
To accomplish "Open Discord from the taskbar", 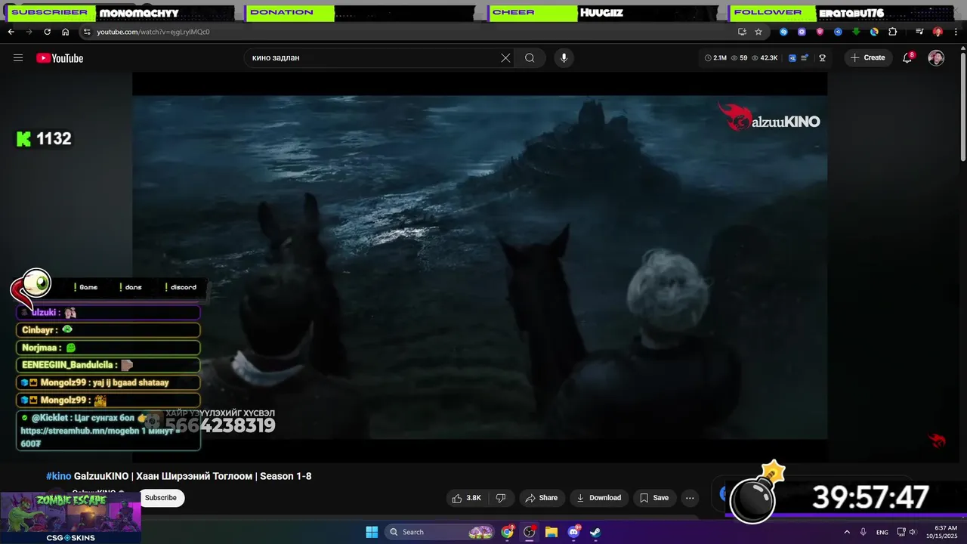I will click(x=573, y=532).
